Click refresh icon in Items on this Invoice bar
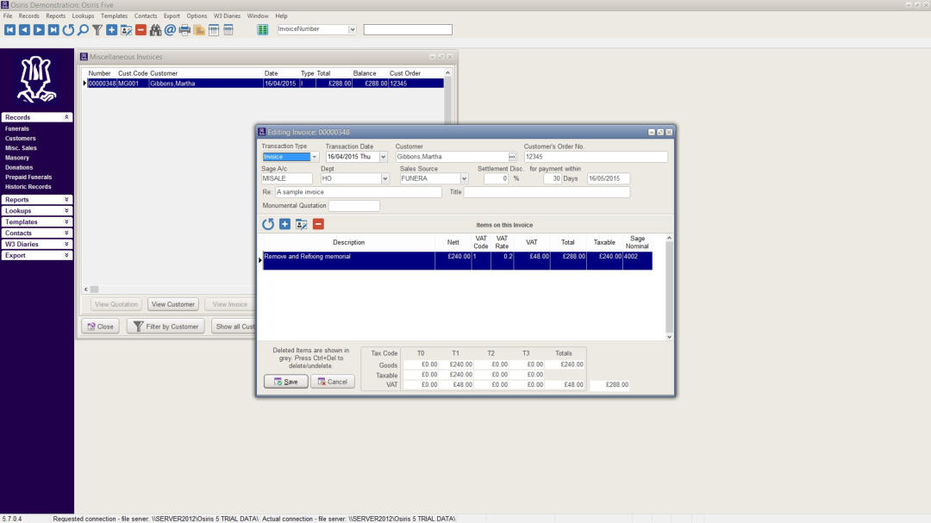The image size is (931, 523). point(268,224)
